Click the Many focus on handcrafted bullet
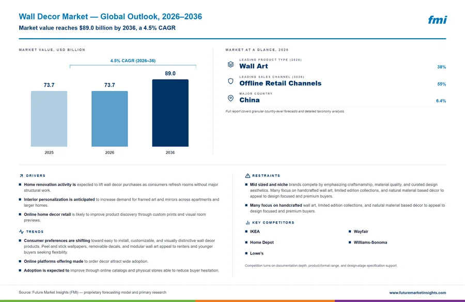This screenshot has width=465, height=302. (x=345, y=208)
